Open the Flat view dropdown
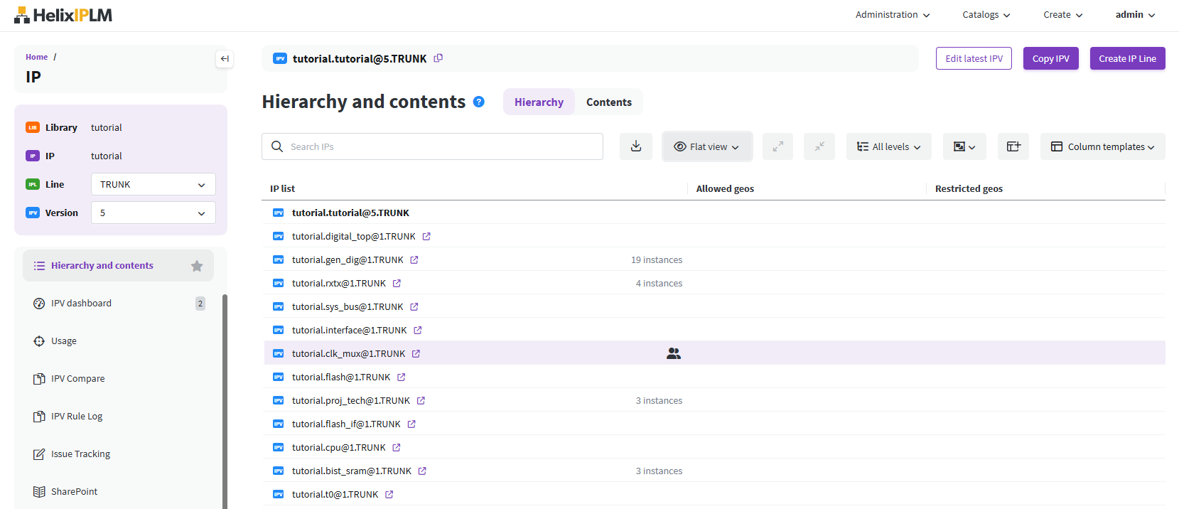Image resolution: width=1179 pixels, height=509 pixels. pos(707,146)
